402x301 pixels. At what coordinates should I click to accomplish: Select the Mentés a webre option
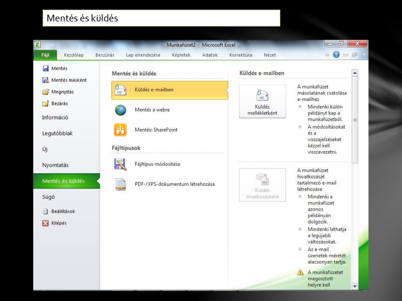click(170, 110)
